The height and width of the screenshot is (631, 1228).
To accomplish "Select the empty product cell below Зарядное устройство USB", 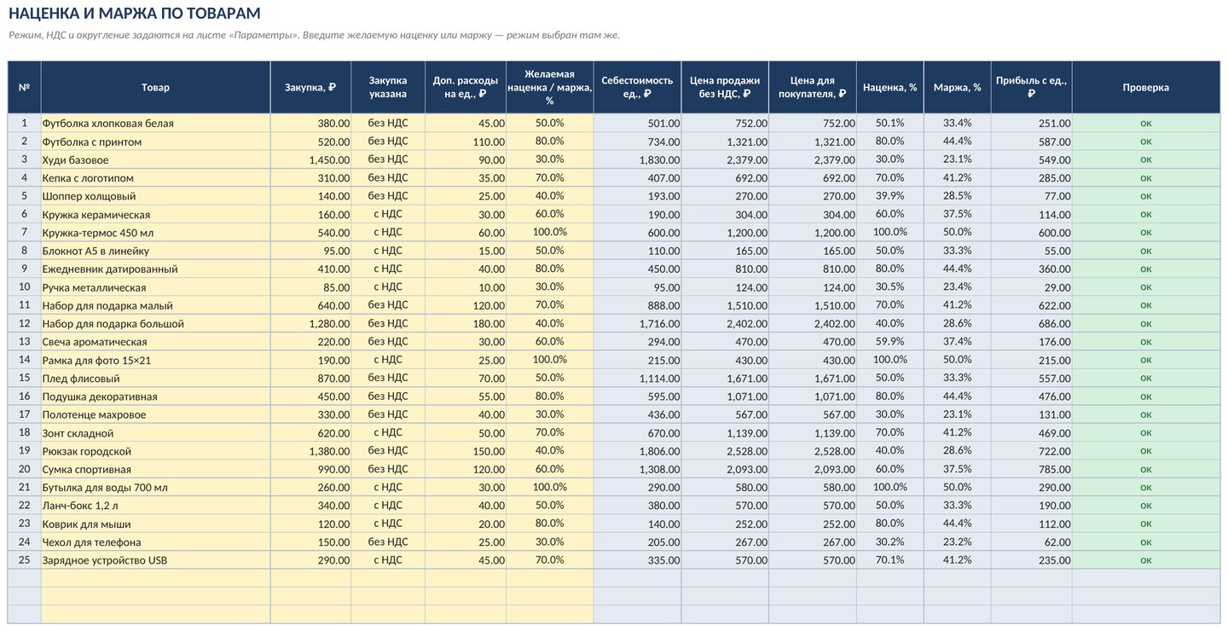I will (155, 578).
